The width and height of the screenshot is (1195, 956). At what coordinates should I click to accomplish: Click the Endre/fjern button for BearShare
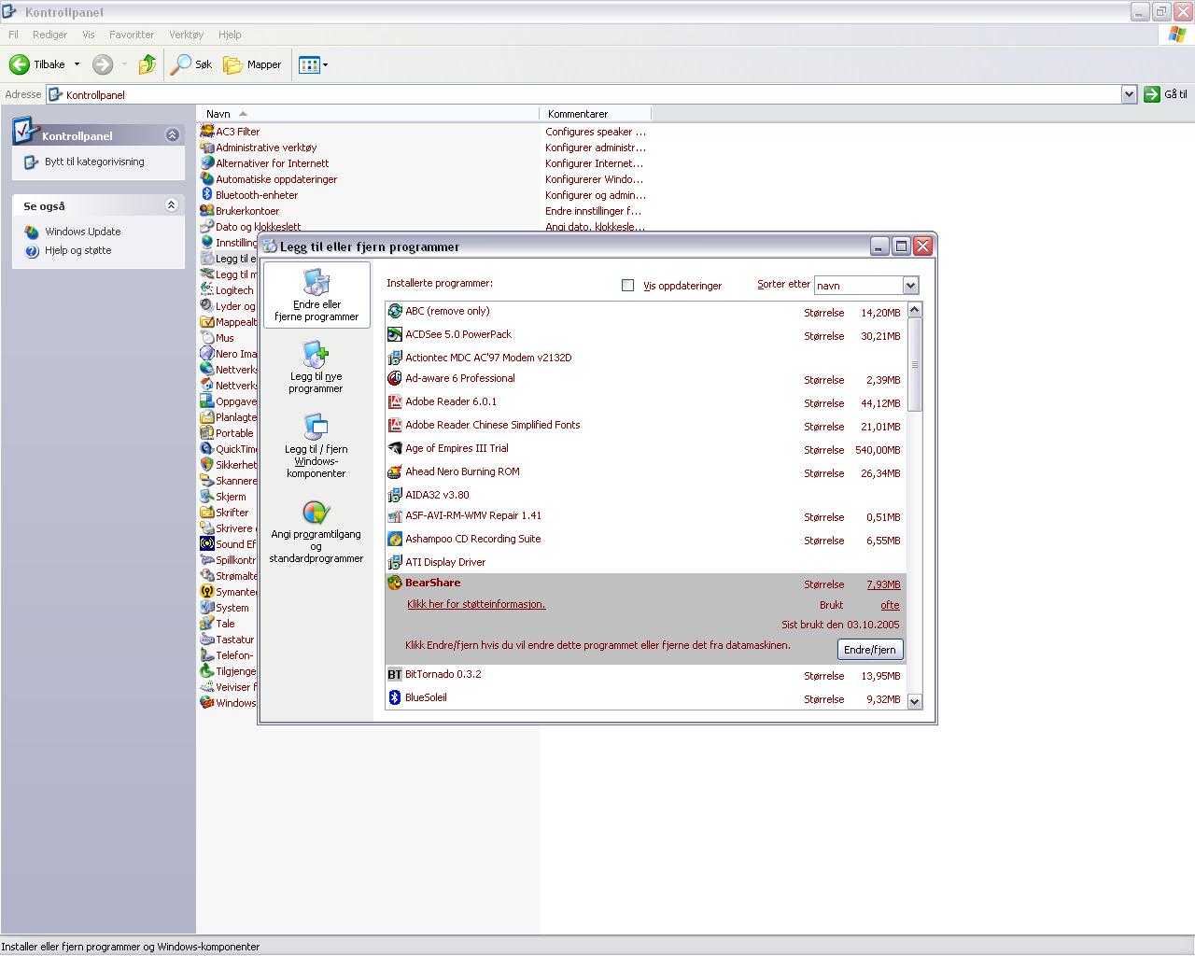869,650
